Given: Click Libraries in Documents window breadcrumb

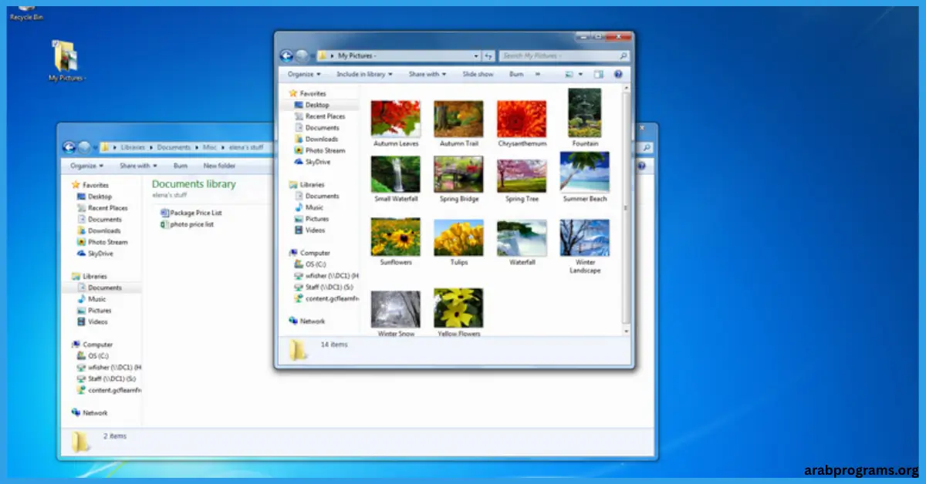Looking at the screenshot, I should point(132,147).
